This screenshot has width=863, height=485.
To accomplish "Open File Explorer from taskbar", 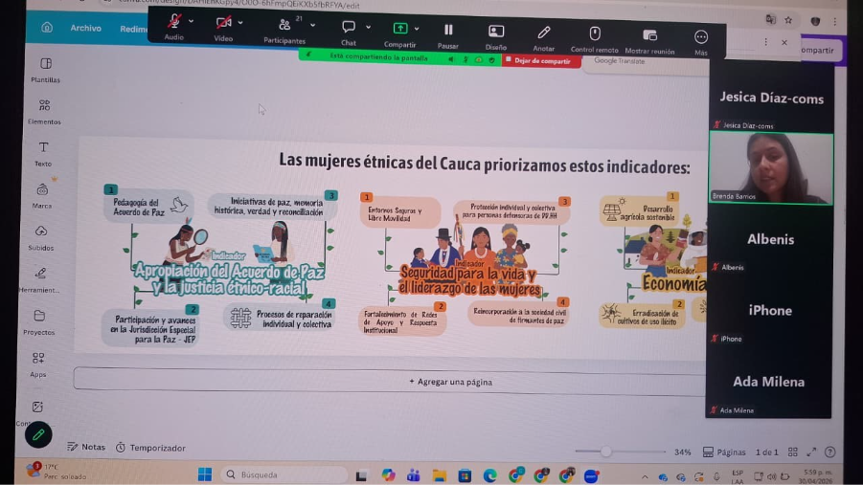I will click(x=439, y=475).
